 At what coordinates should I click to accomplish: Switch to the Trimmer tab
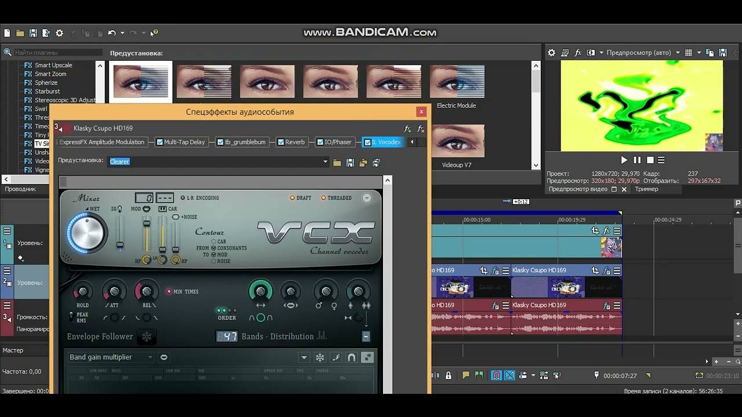pyautogui.click(x=646, y=189)
